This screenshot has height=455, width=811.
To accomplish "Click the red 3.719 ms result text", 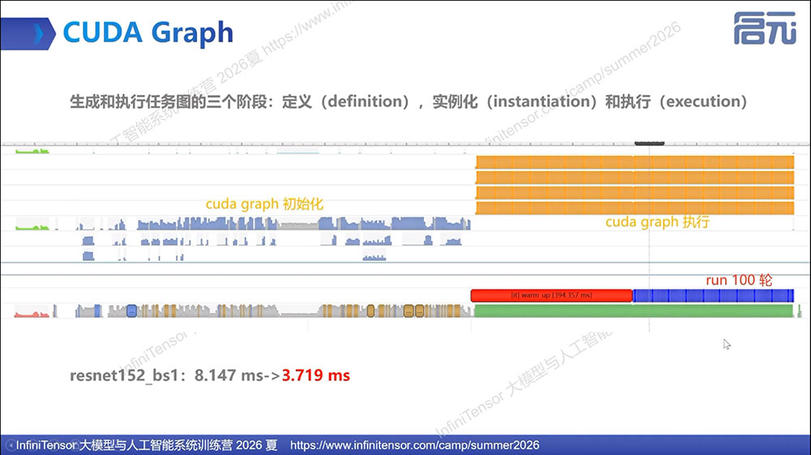I will pyautogui.click(x=315, y=375).
